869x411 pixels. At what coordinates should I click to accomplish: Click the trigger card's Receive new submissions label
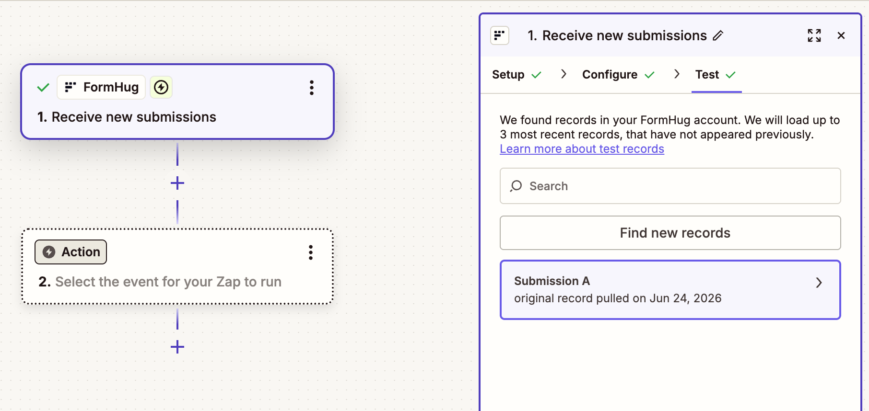click(x=134, y=117)
